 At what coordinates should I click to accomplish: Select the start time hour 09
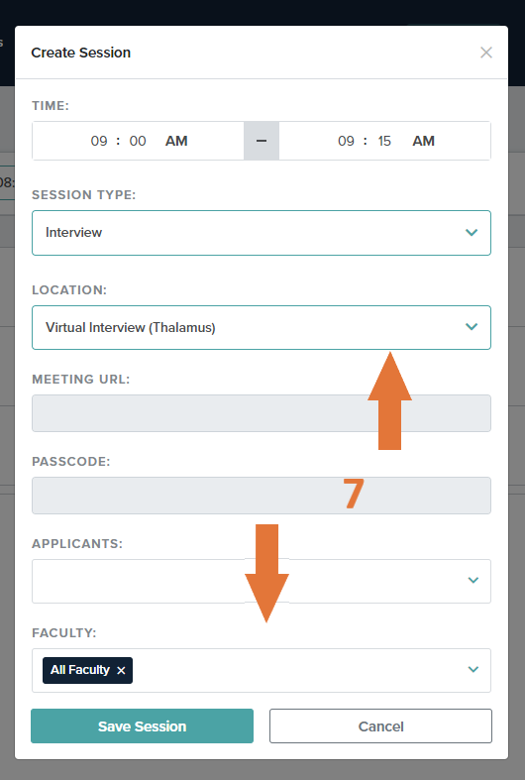(x=99, y=141)
